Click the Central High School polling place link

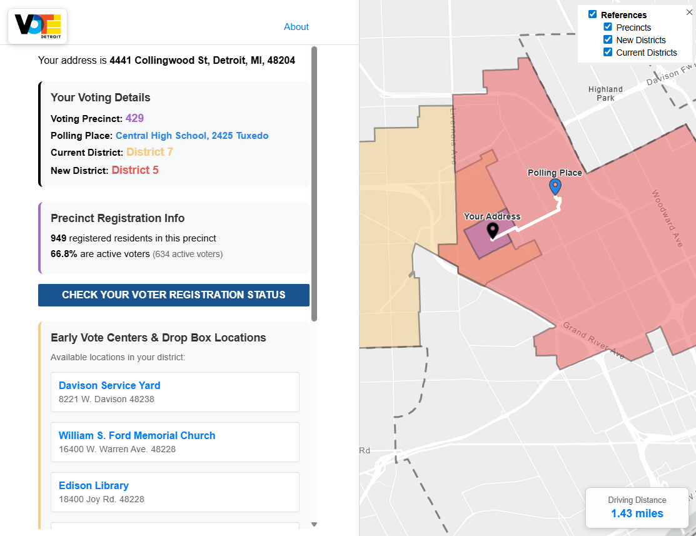point(191,135)
